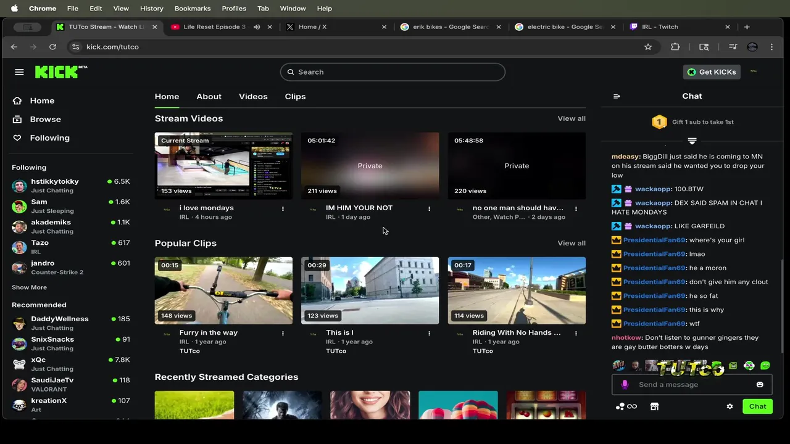Open the History menu in the menu bar

point(151,9)
